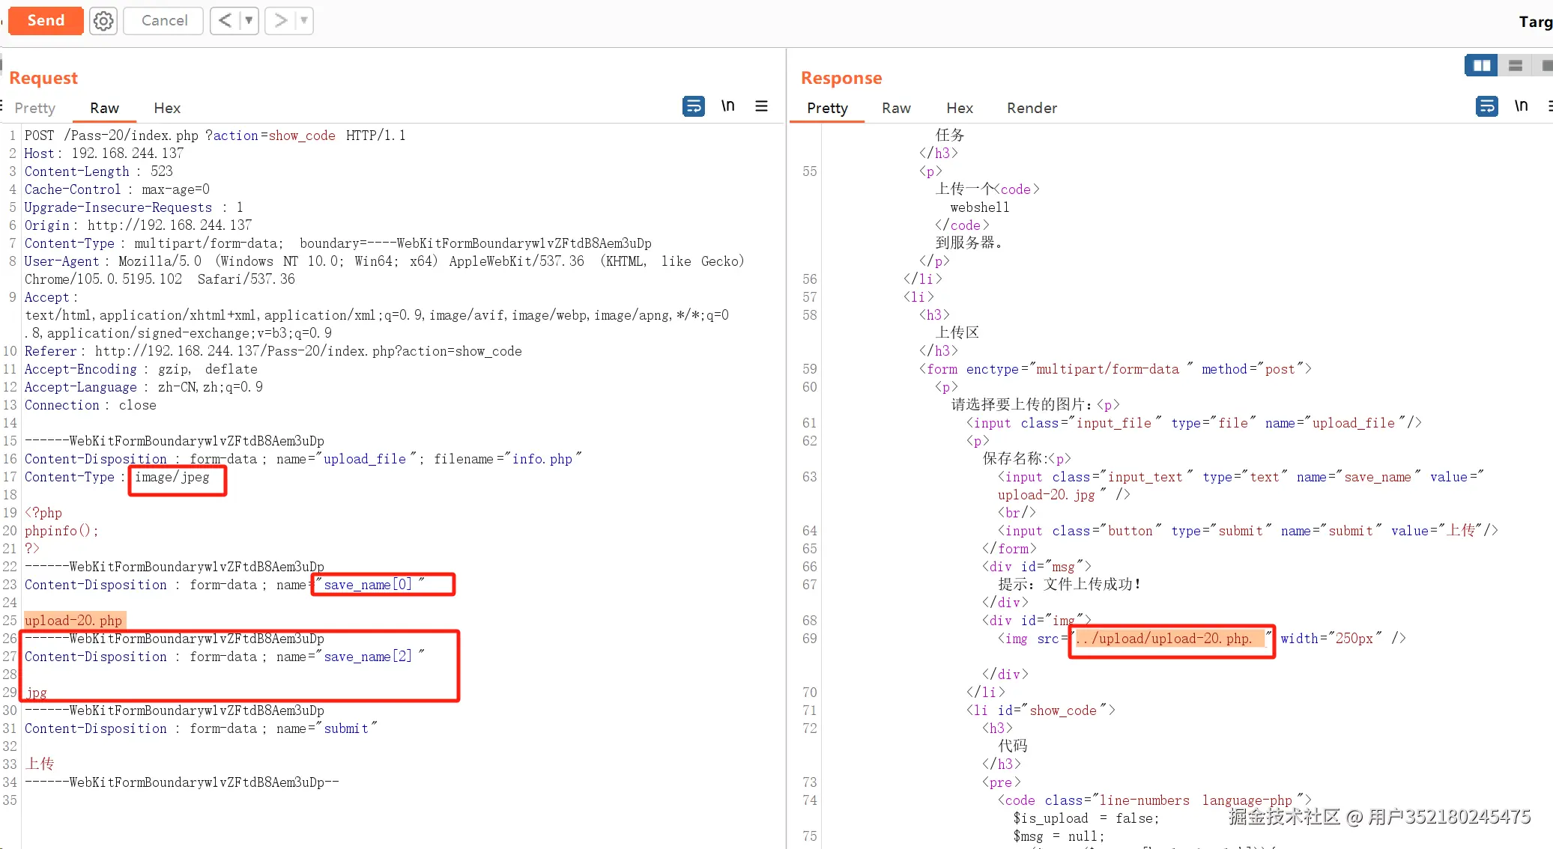Open Response Render tab
The height and width of the screenshot is (849, 1553).
click(x=1032, y=108)
